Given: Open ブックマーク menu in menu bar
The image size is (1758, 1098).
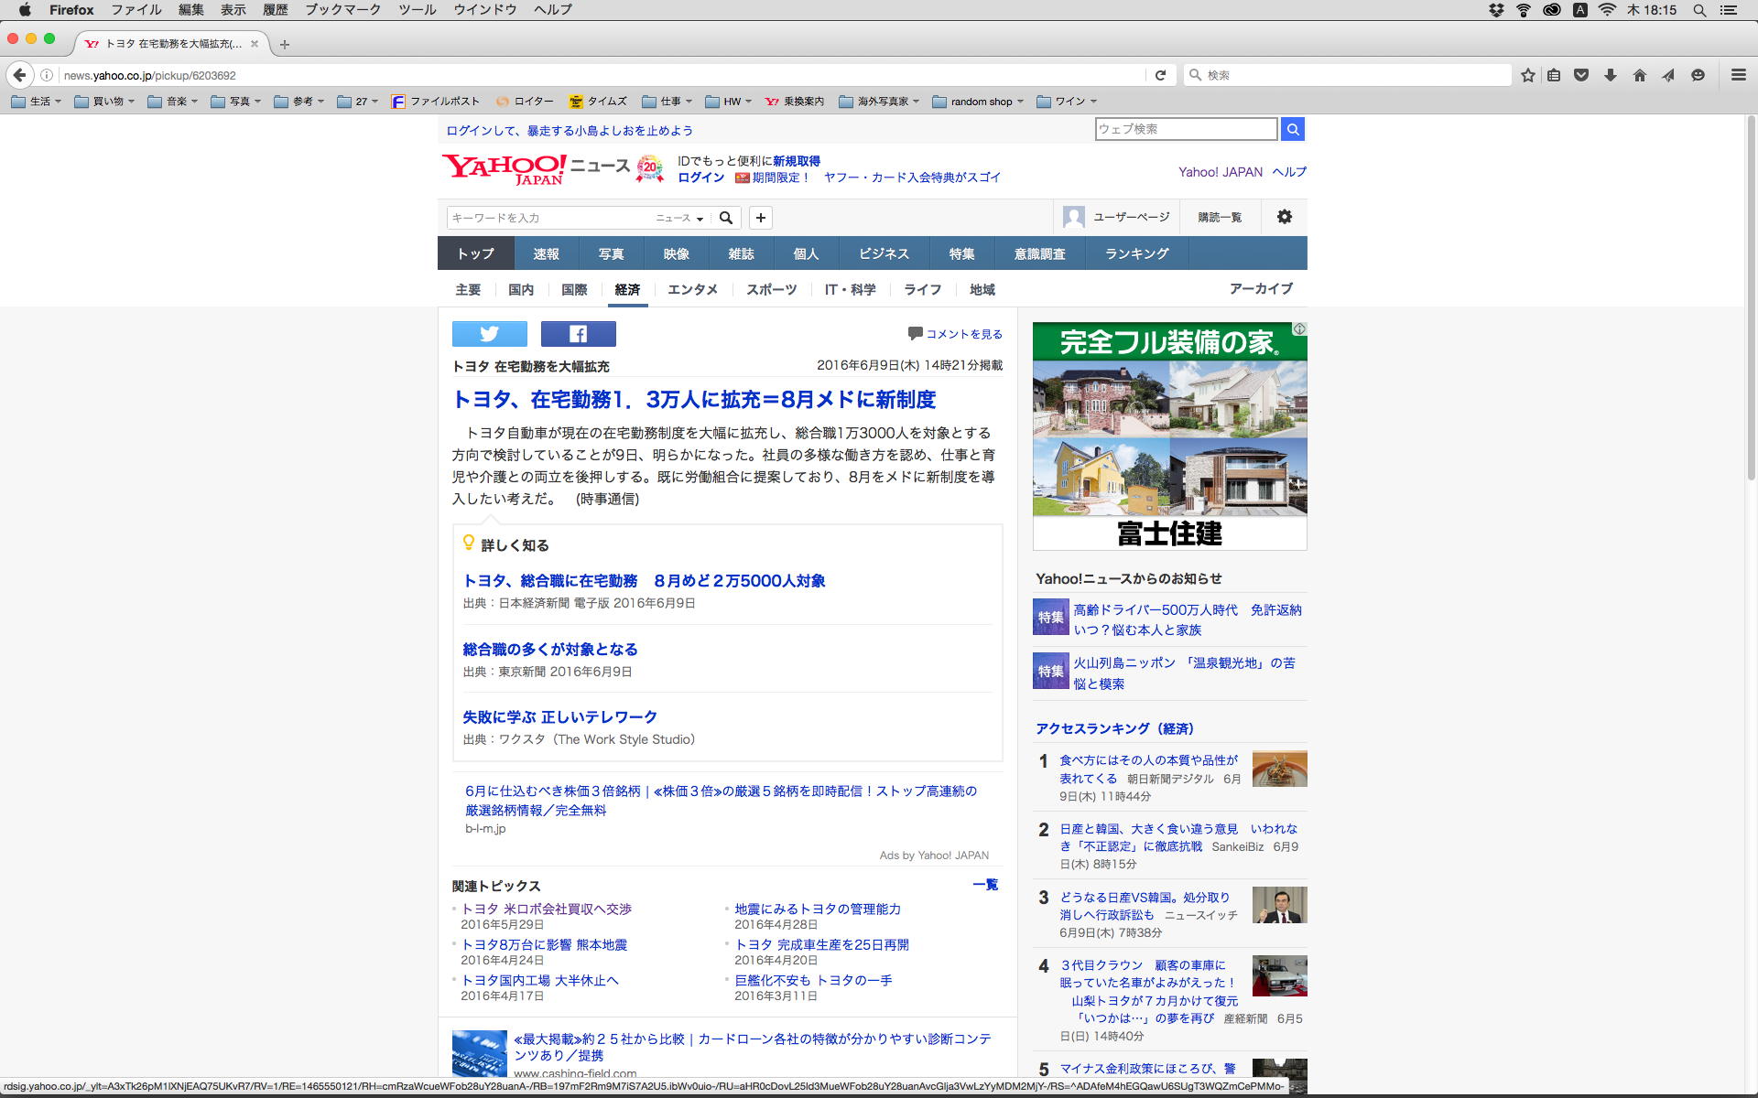Looking at the screenshot, I should point(342,9).
